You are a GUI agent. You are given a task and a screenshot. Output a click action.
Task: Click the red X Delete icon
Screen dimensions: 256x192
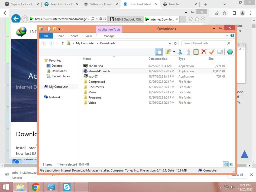(204, 52)
